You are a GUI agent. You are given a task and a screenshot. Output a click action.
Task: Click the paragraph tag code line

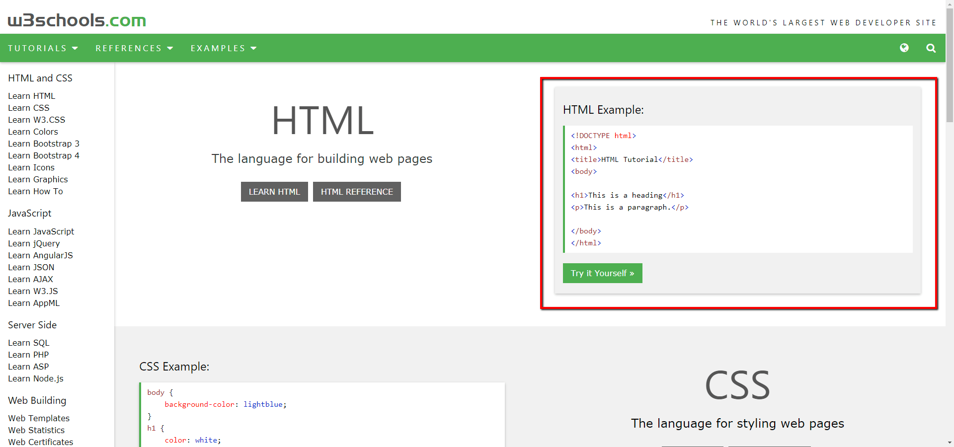click(x=630, y=207)
